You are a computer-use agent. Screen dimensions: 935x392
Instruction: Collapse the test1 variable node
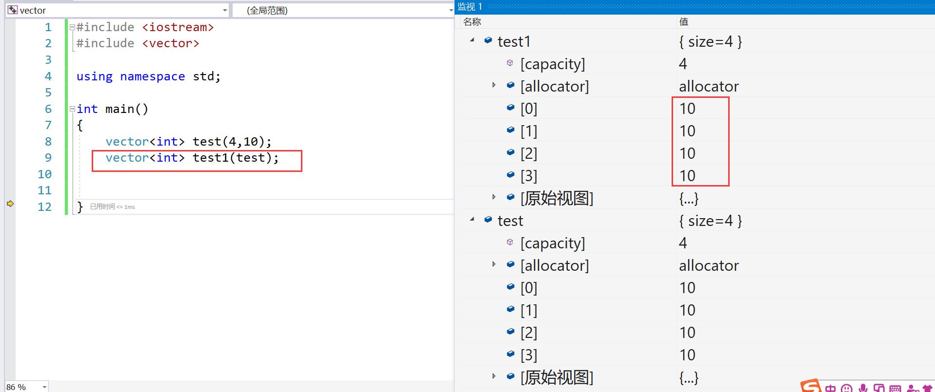[x=472, y=40]
